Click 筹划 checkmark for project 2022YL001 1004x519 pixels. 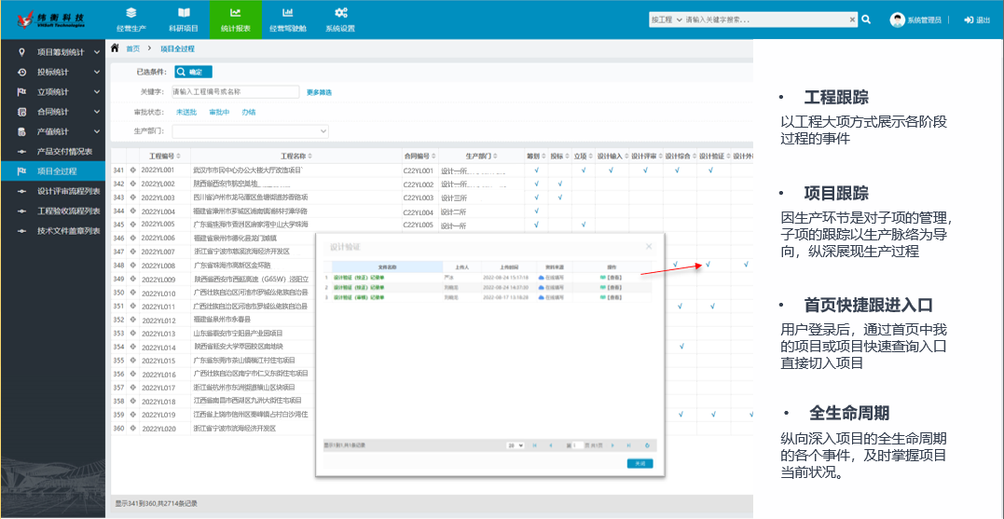coord(536,171)
